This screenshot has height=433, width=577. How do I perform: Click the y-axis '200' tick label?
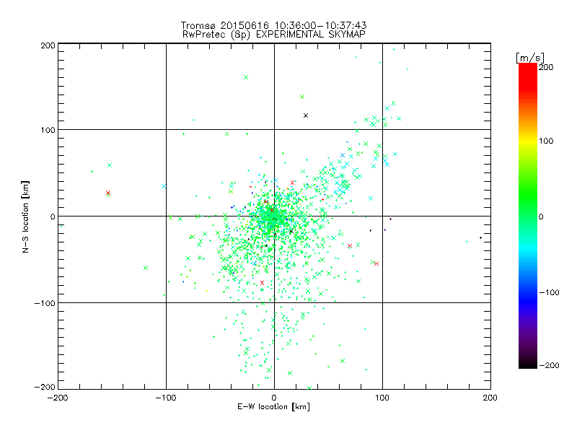[48, 45]
